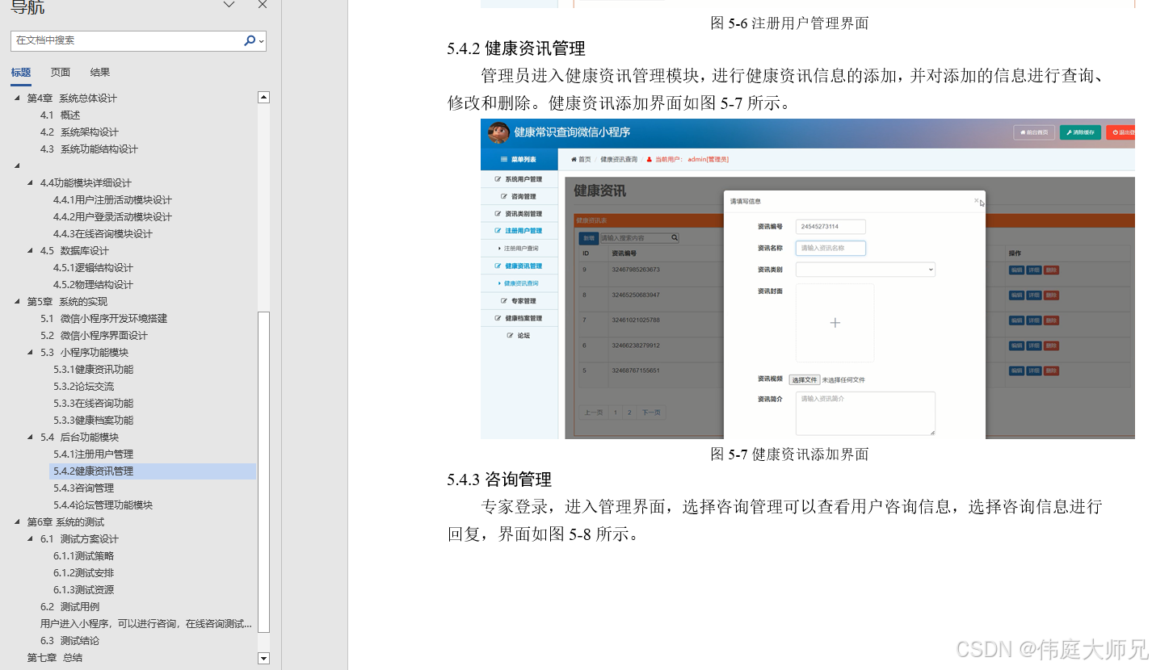1152x670 pixels.
Task: Collapse the 6.1 测试方案设计 triangle
Action: (31, 539)
